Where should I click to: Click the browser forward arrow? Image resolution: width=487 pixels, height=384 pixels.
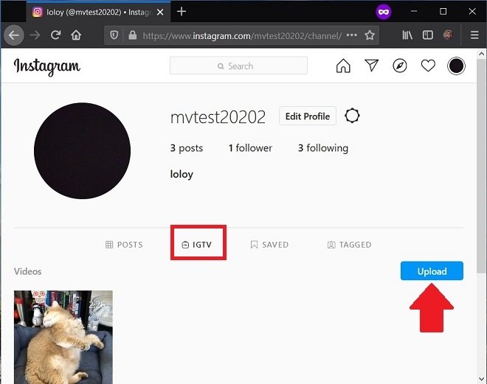pyautogui.click(x=35, y=35)
